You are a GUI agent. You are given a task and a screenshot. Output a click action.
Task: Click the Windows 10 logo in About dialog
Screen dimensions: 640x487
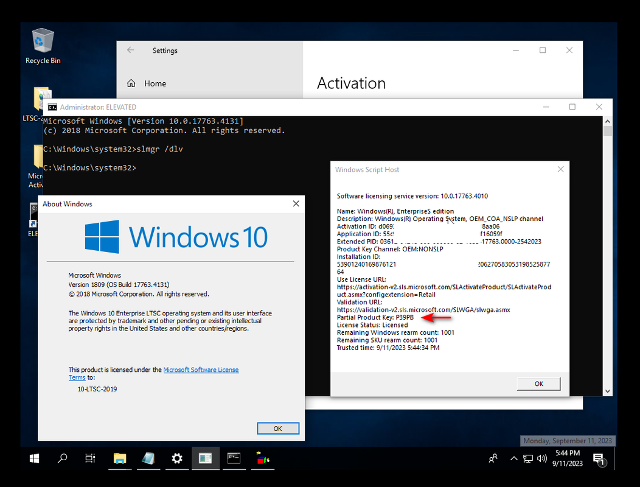click(x=176, y=237)
